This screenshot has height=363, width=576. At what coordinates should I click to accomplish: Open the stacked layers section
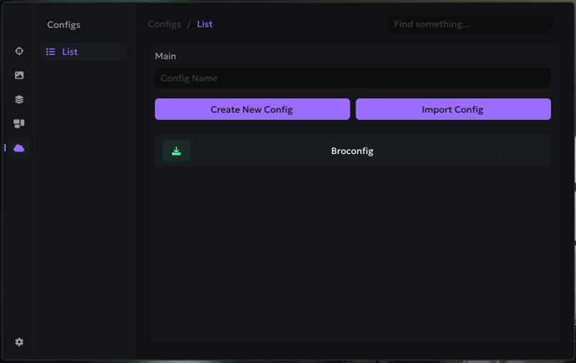(19, 100)
